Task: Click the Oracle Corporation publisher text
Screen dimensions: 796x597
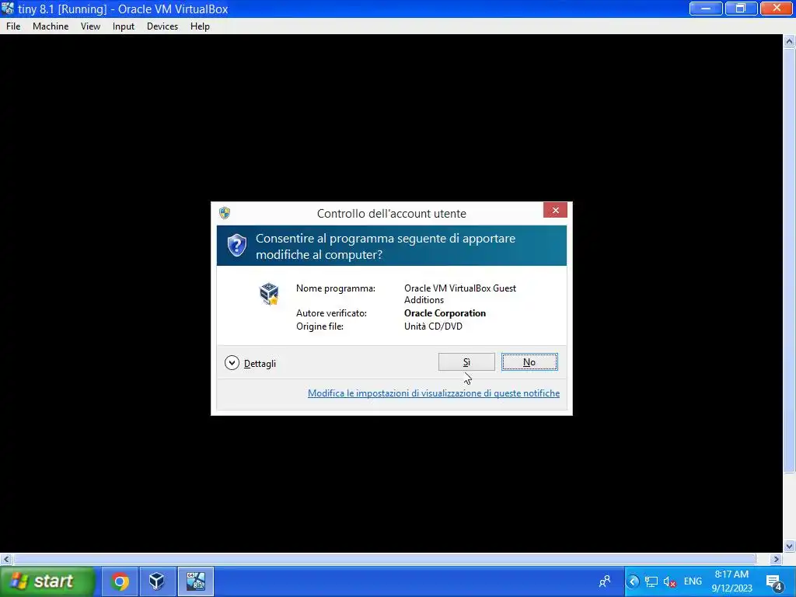Action: tap(445, 313)
